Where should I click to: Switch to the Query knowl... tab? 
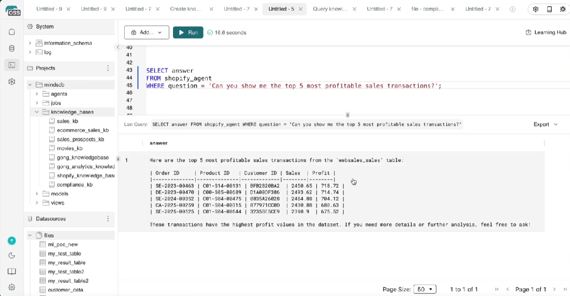(x=330, y=9)
